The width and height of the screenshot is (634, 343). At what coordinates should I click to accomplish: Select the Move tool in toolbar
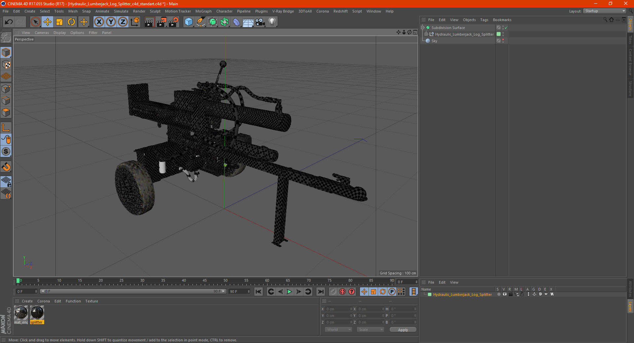[48, 22]
